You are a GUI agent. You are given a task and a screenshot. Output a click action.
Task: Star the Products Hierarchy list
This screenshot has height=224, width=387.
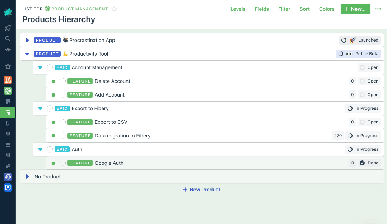point(114,9)
